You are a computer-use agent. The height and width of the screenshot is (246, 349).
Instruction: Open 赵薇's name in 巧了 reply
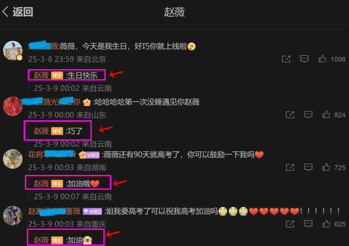(x=41, y=131)
